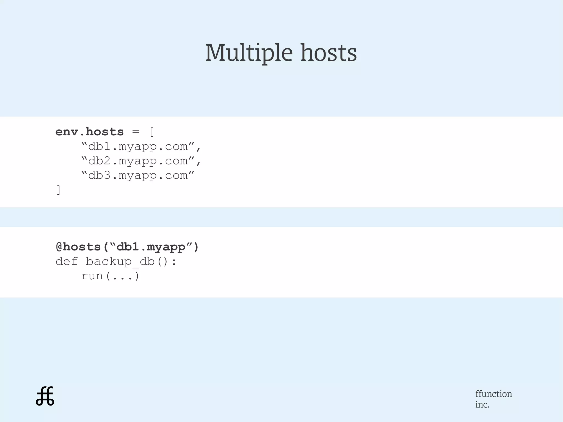Select the "db1.myapp.com" host string
This screenshot has width=563, height=422.
[138, 147]
